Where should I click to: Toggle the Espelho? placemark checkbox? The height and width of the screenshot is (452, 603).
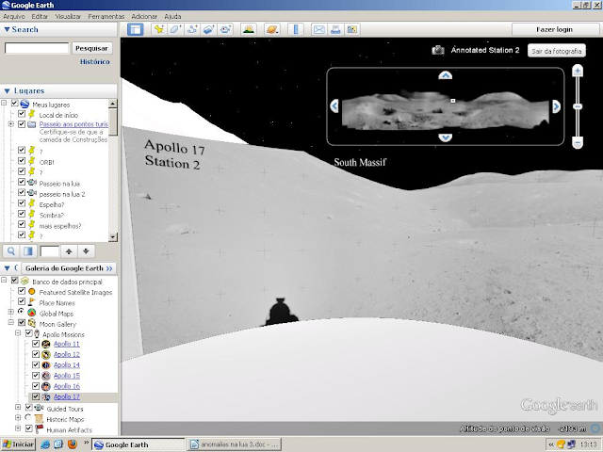(x=22, y=203)
